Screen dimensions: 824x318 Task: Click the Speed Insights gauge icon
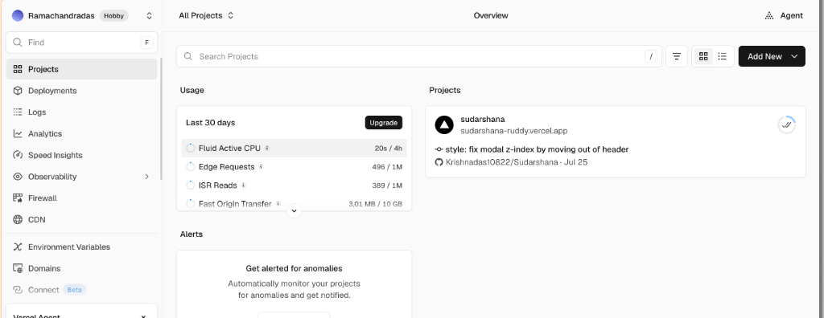[x=18, y=155]
